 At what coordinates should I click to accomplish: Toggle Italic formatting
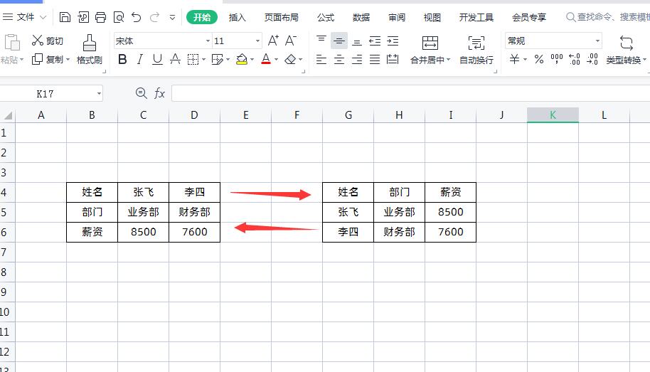[140, 60]
